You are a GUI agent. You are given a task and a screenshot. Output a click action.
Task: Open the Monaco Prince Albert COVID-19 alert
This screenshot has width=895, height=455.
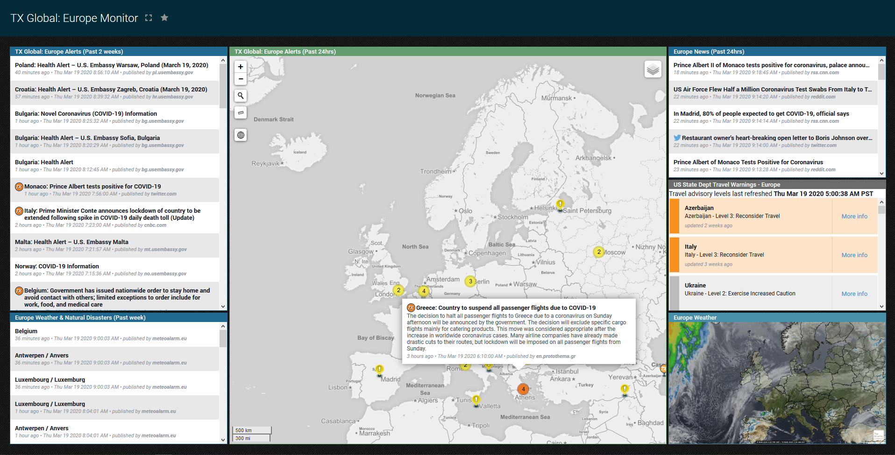(92, 187)
